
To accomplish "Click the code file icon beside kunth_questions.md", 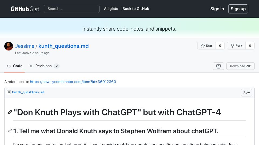I will point(9,92).
